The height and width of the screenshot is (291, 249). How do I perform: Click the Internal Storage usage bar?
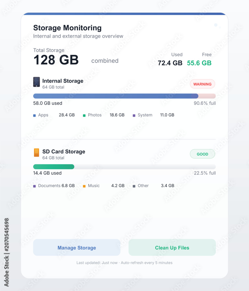click(x=124, y=96)
